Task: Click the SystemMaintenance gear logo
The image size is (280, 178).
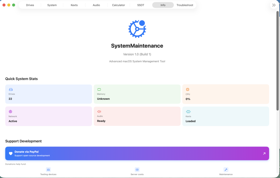Action: [137, 29]
